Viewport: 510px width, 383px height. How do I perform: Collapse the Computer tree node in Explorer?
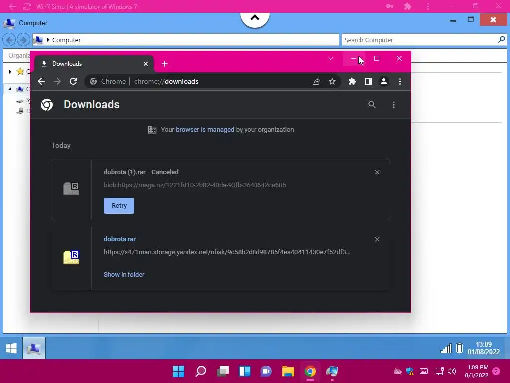(x=10, y=89)
